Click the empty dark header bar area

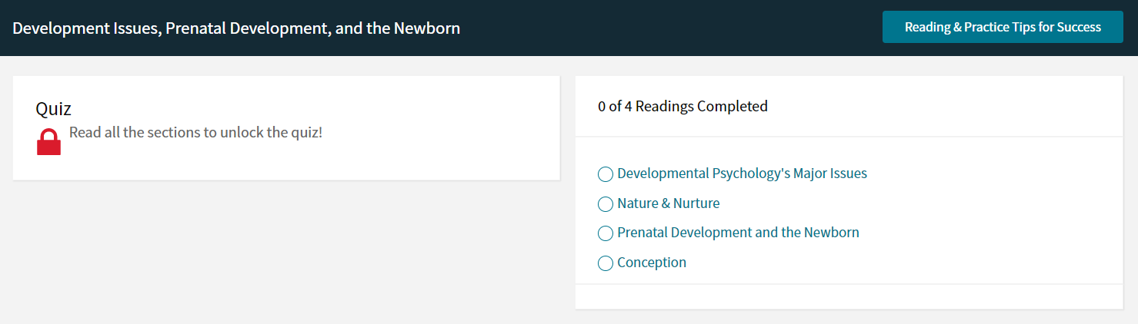669,28
